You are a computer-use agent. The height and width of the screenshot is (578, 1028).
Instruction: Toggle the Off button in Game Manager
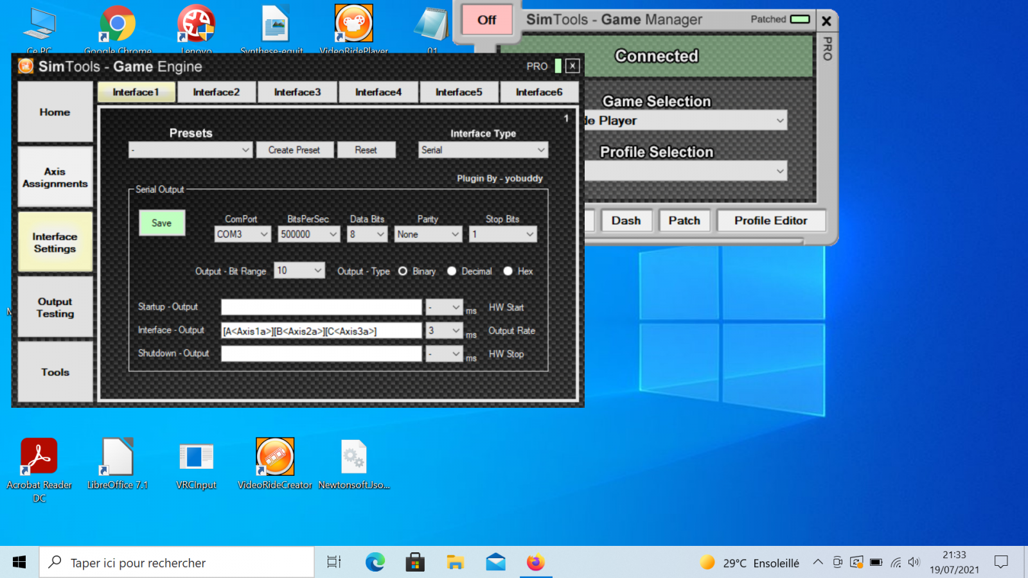pyautogui.click(x=486, y=20)
